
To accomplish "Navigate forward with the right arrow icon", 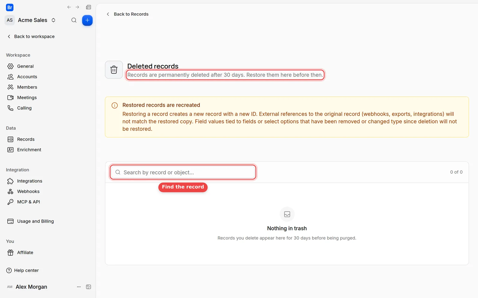I will 77,7.
